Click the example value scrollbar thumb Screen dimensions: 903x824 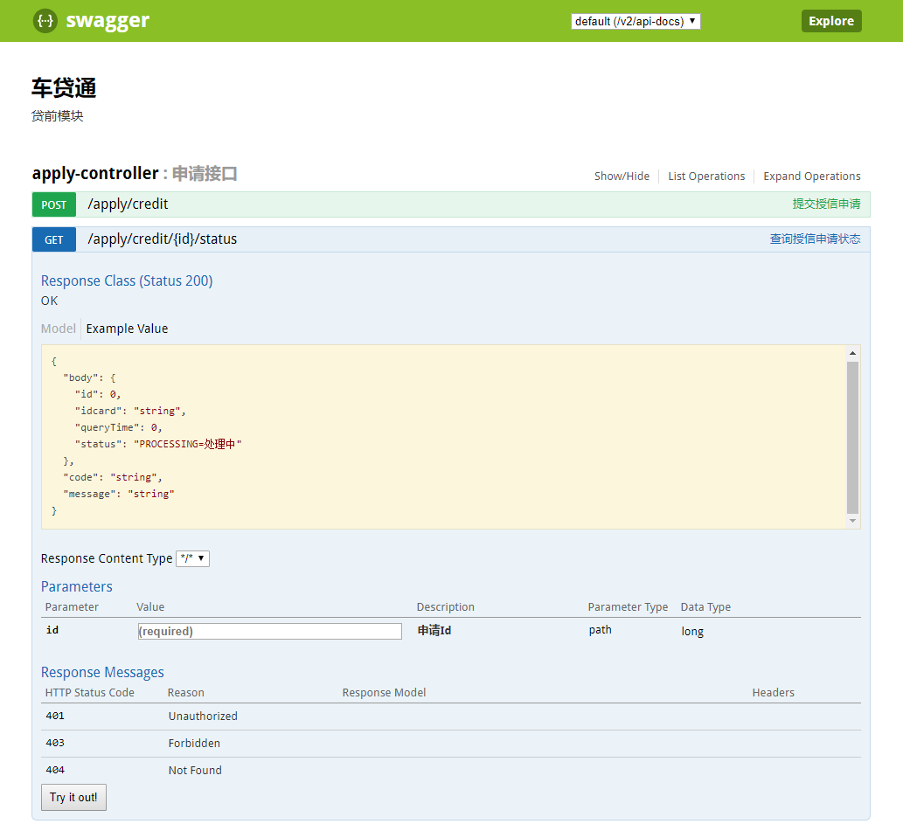click(x=852, y=437)
